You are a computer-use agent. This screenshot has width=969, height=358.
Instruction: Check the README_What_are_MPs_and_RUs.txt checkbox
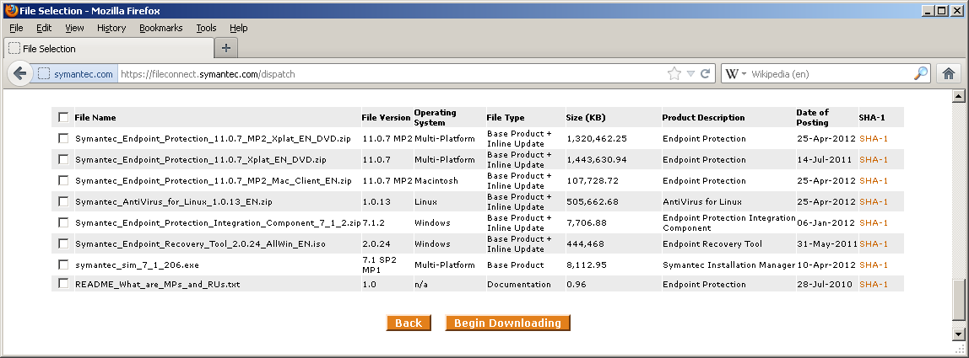(x=63, y=283)
